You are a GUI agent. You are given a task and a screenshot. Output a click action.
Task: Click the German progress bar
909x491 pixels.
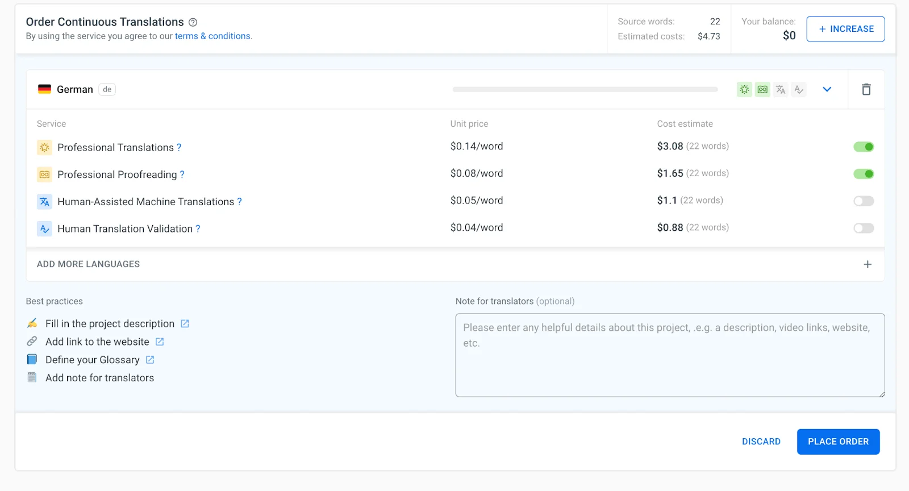coord(585,89)
